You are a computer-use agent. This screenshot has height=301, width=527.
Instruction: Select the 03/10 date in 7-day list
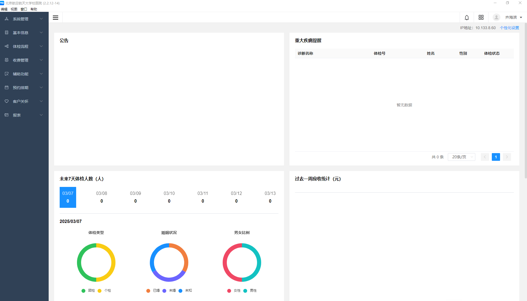169,197
